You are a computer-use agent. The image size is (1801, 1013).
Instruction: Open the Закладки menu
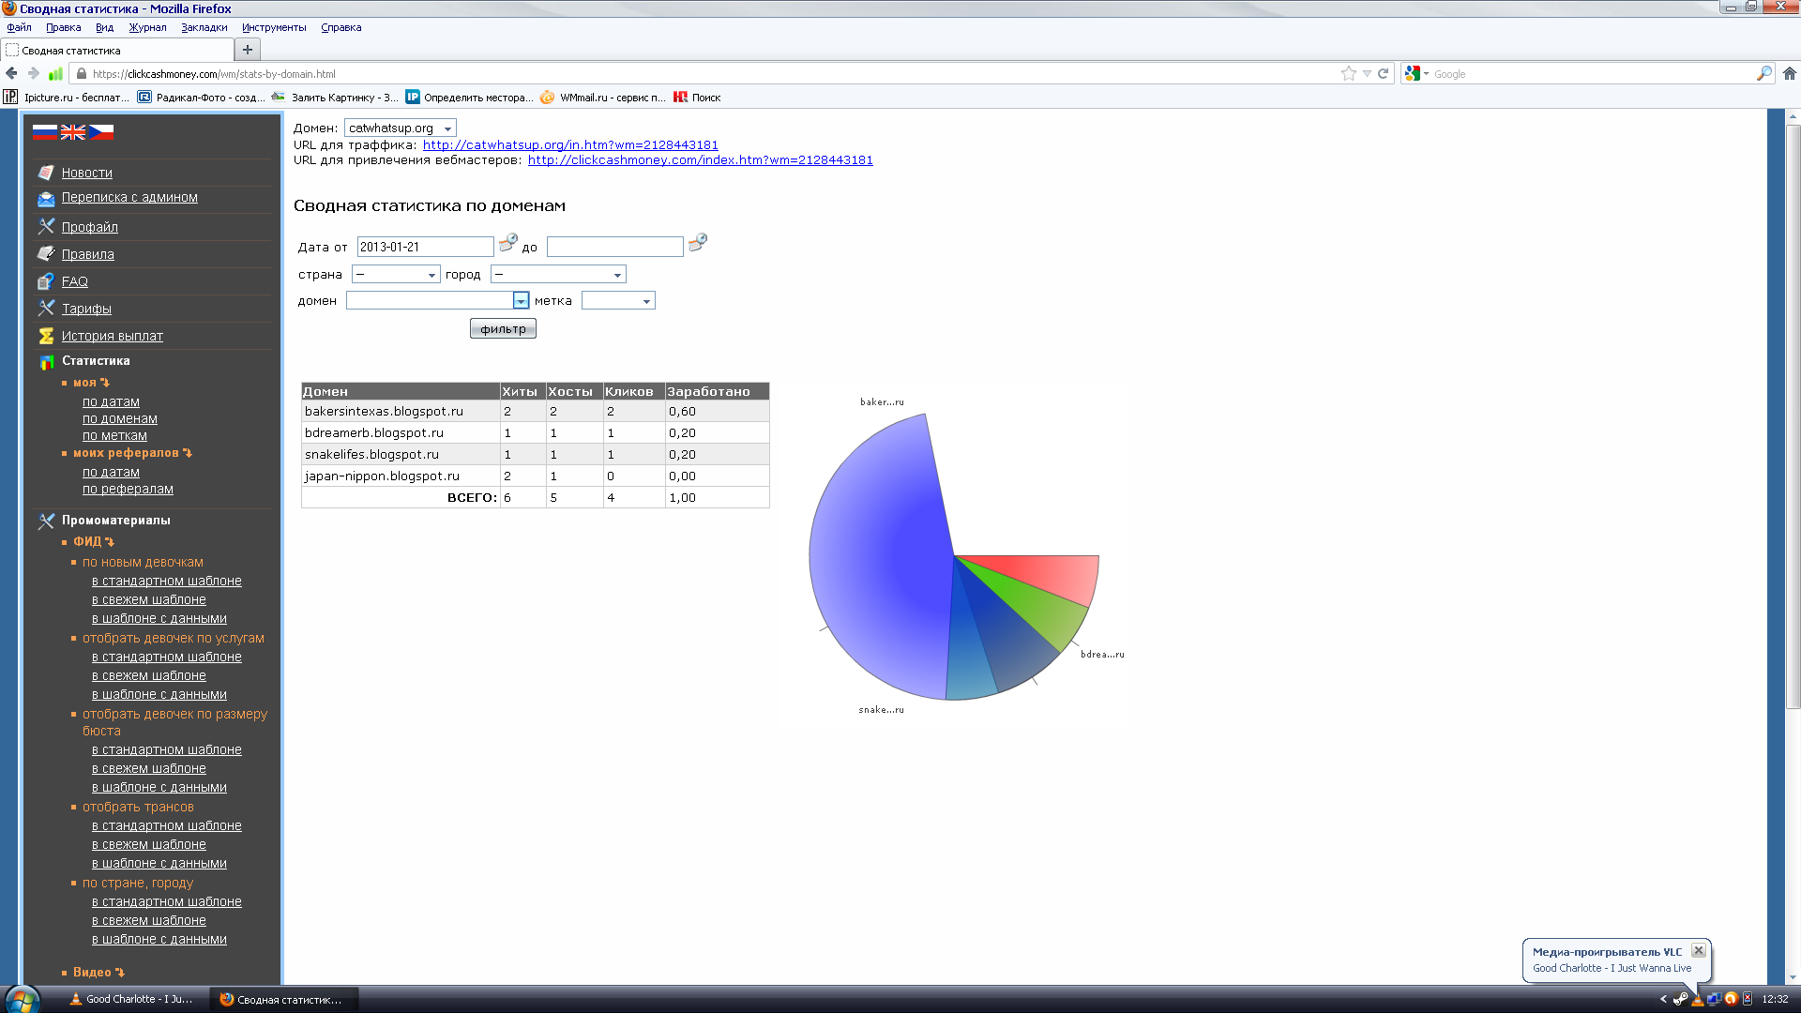(204, 27)
